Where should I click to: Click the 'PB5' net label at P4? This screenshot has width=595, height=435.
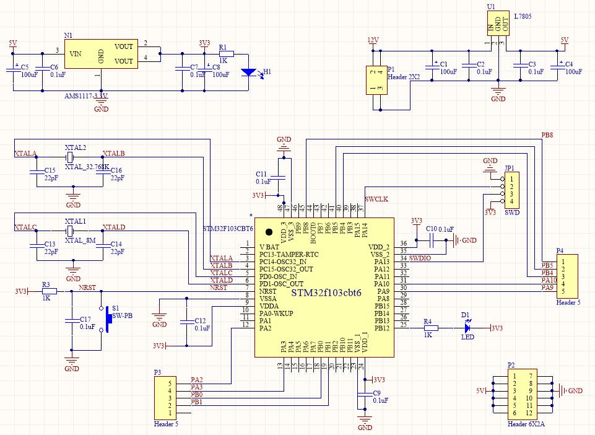pos(547,266)
